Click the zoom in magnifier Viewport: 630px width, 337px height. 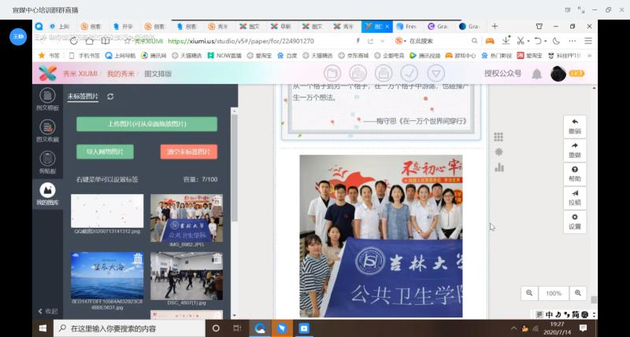[579, 293]
